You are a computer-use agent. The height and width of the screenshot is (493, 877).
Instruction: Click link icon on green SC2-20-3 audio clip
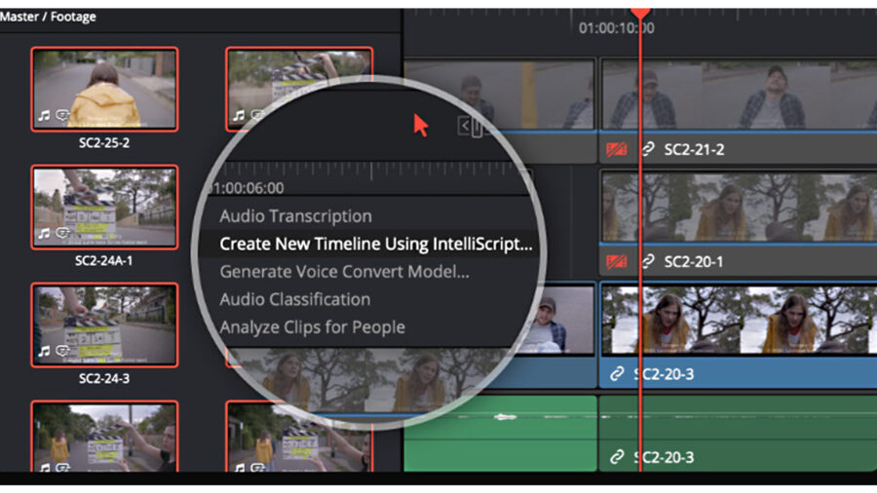(x=617, y=457)
